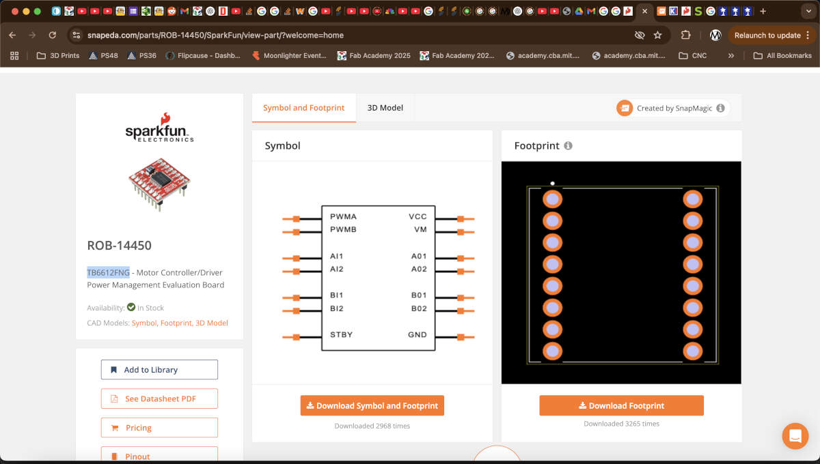Viewport: 820px width, 464px height.
Task: Bookmark this page with the star icon
Action: (657, 35)
